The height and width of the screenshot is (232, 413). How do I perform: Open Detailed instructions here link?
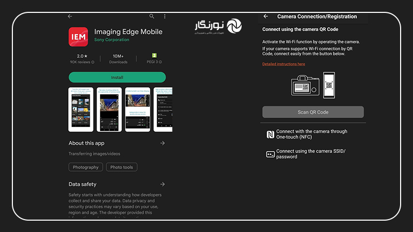tap(283, 64)
